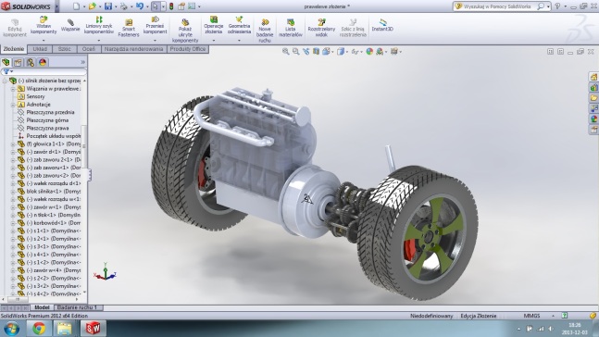Save the assembly with floppy icon
Image resolution: width=599 pixels, height=337 pixels.
point(108,6)
